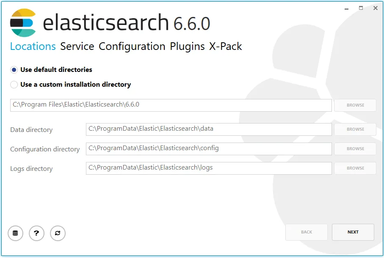
Task: Go to the Configuration tab
Action: pyautogui.click(x=132, y=47)
